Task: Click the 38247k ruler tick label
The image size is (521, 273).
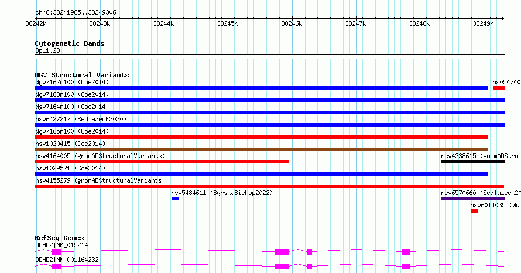Action: (x=355, y=23)
